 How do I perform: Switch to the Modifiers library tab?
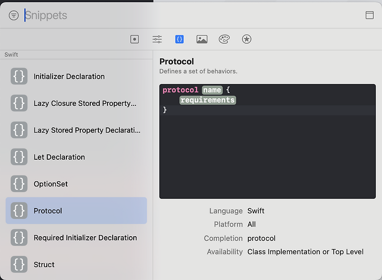point(157,40)
